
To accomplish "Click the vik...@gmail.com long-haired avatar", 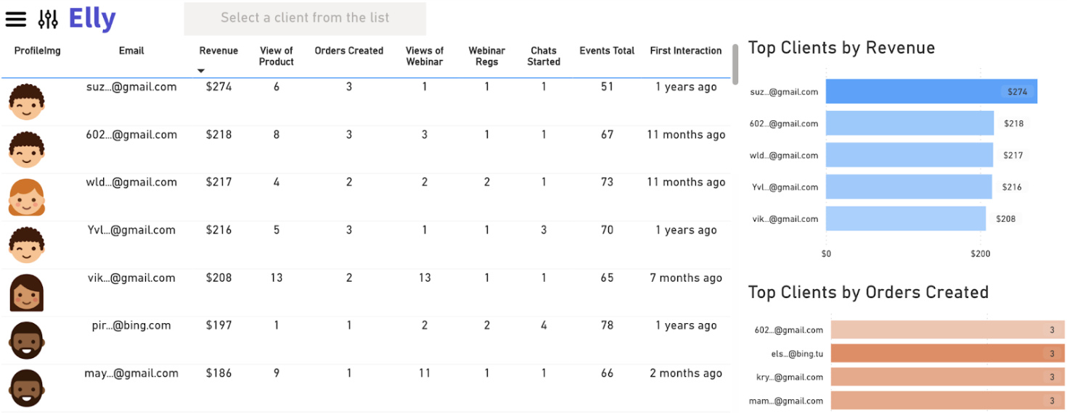I will [x=27, y=293].
